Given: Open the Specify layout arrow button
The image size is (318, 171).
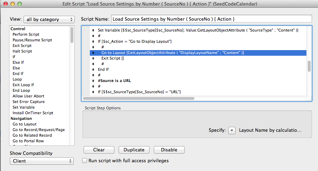Looking at the screenshot, I should coord(232,130).
